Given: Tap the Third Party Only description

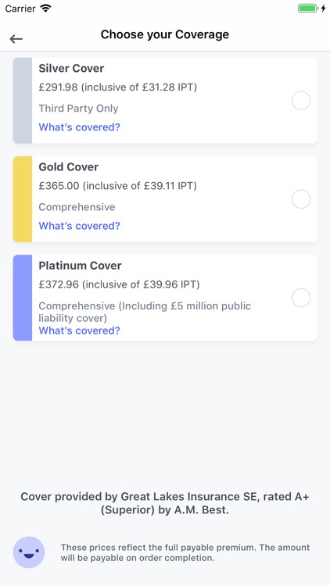Looking at the screenshot, I should [x=78, y=109].
